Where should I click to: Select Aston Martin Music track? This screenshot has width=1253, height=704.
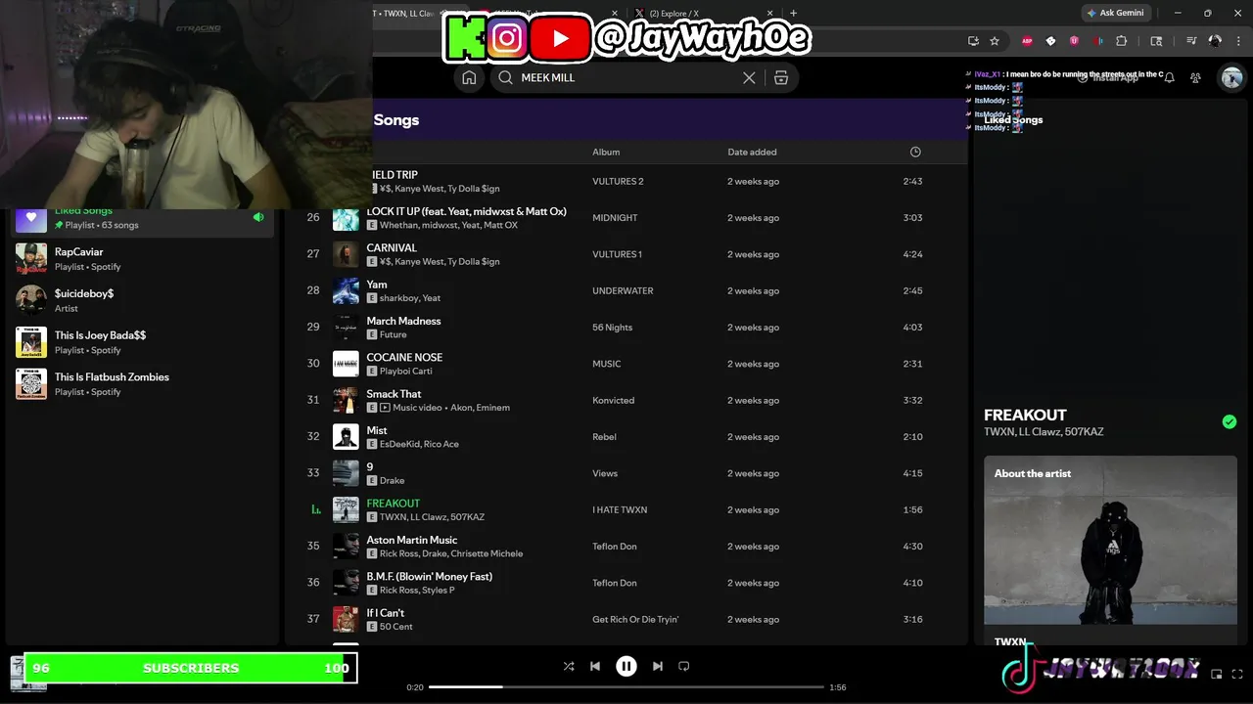pos(626,546)
